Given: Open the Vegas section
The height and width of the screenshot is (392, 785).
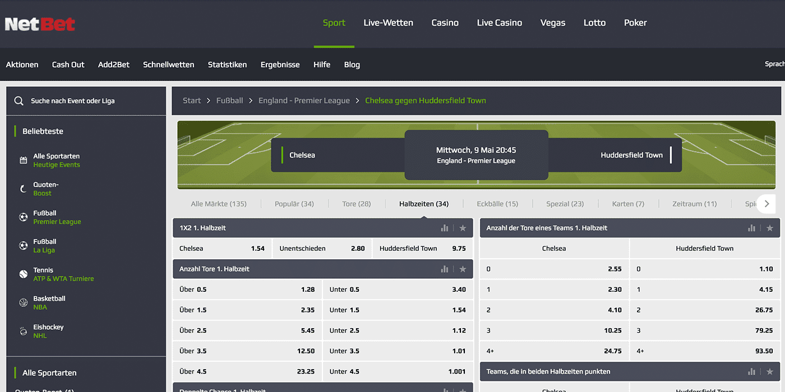Looking at the screenshot, I should pyautogui.click(x=553, y=23).
